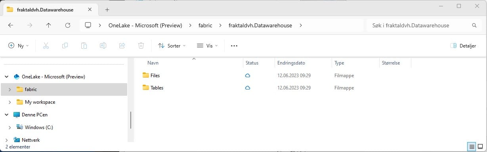
Task: Select fabric in the navigation pane
Action: click(x=31, y=89)
